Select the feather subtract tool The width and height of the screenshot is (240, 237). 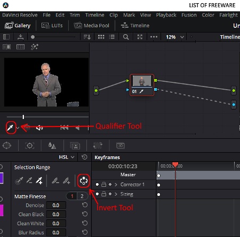tap(55, 181)
